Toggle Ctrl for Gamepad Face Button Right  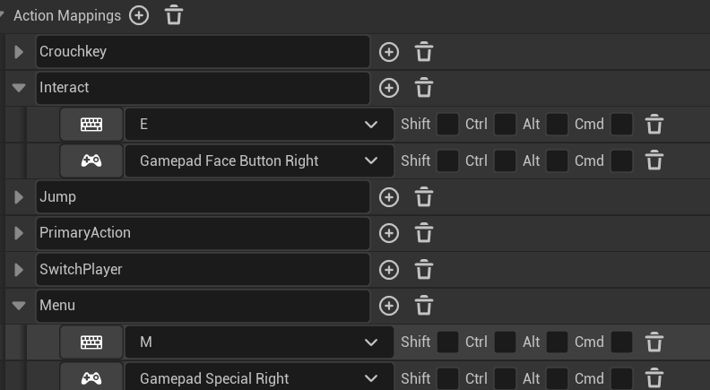coord(506,161)
